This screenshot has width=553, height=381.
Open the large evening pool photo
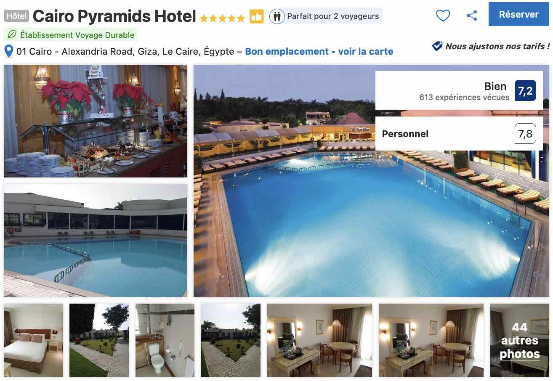371,181
